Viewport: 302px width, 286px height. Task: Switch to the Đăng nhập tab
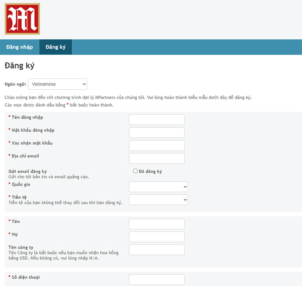19,47
